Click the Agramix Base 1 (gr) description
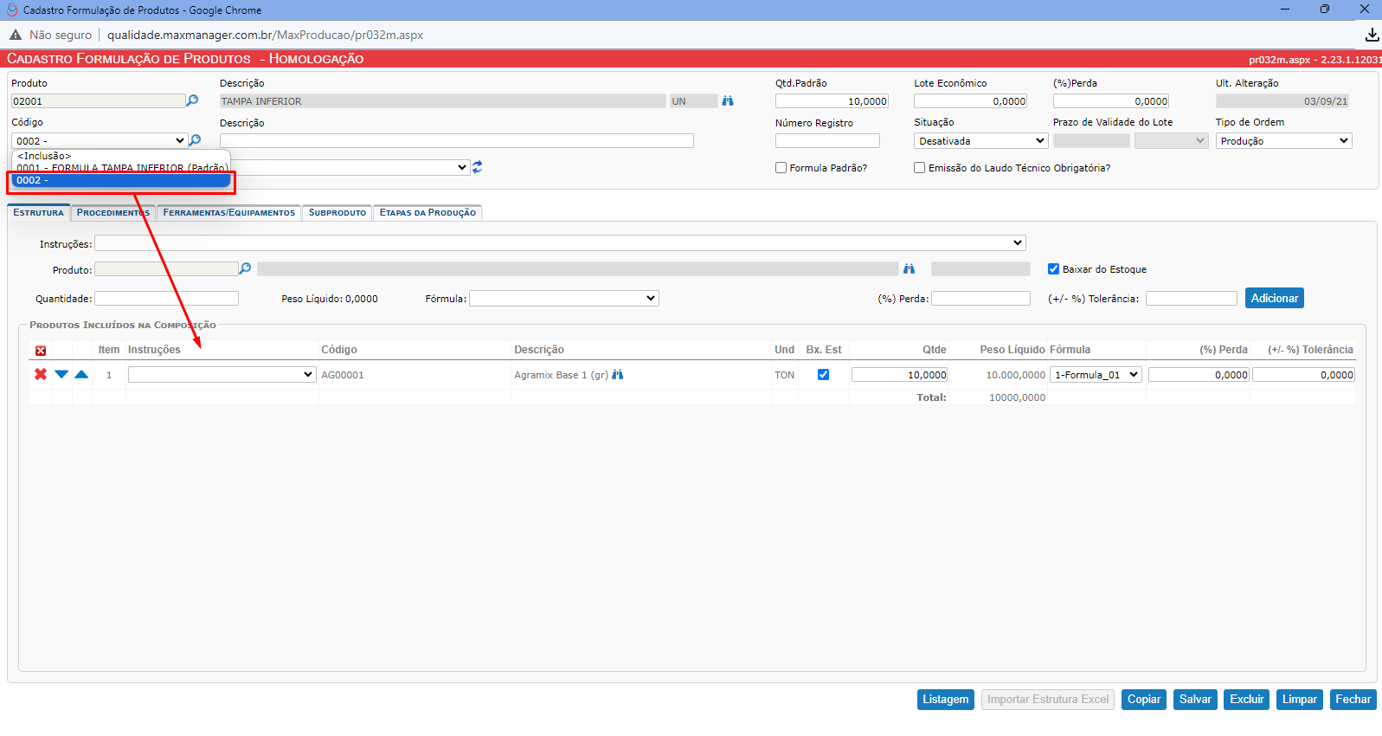Viewport: 1382px width, 736px height. (x=561, y=375)
